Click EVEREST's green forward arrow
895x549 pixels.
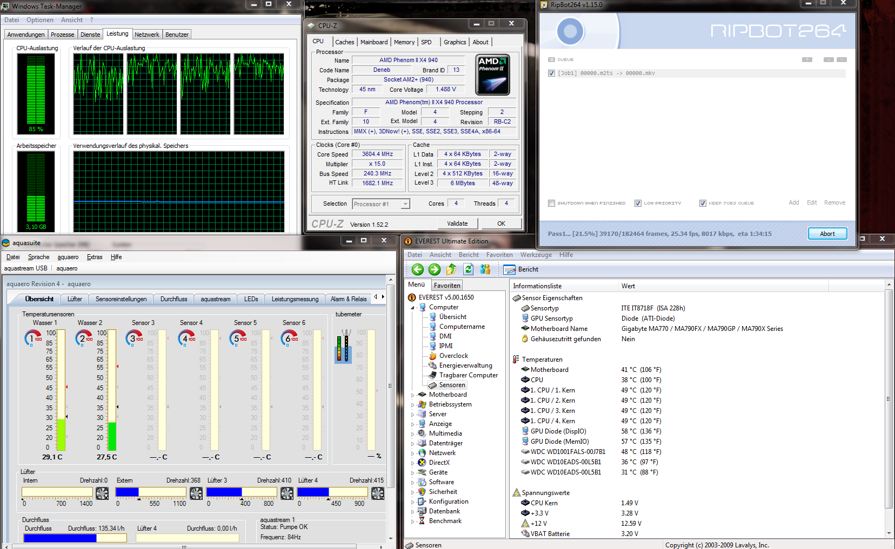click(435, 269)
